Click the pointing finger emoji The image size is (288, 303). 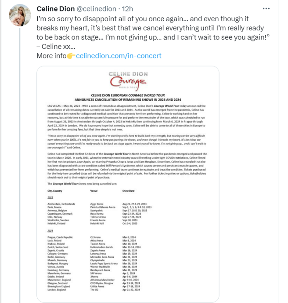tap(71, 56)
